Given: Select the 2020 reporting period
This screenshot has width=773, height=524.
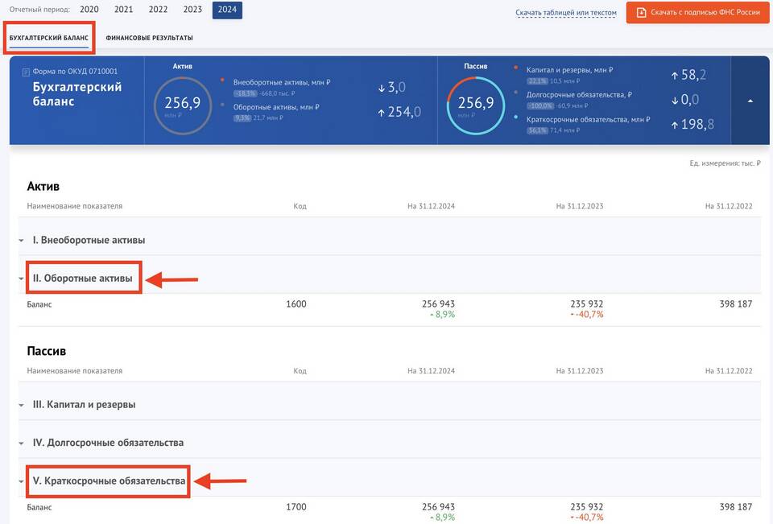Looking at the screenshot, I should tap(89, 10).
